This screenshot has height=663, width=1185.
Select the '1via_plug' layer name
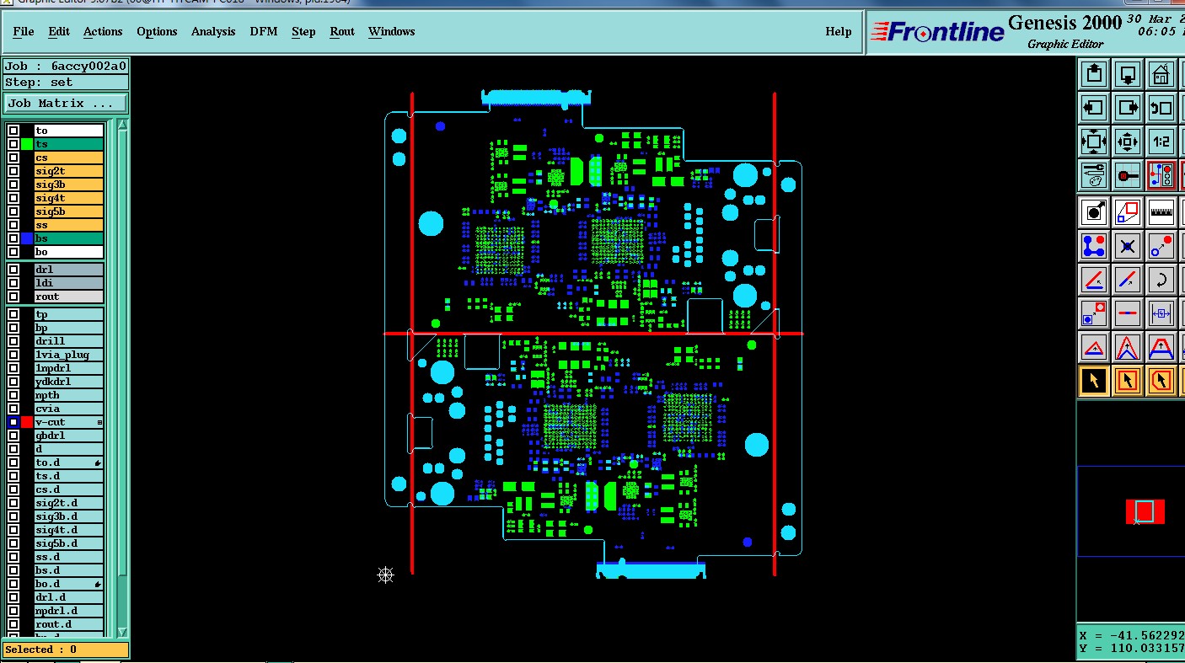coord(69,355)
